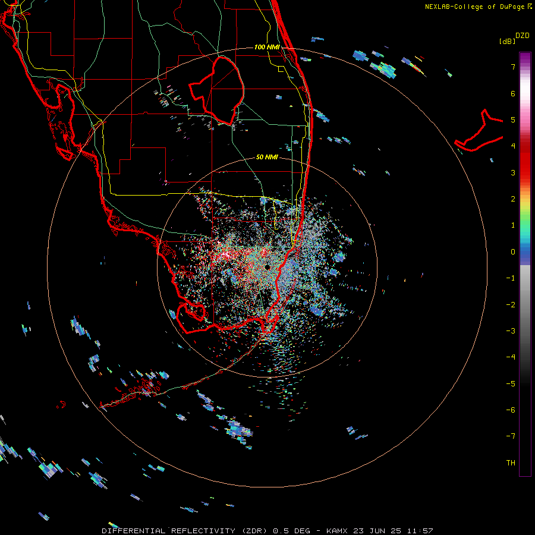
Task: Click the [dB] units label
Action: (507, 41)
